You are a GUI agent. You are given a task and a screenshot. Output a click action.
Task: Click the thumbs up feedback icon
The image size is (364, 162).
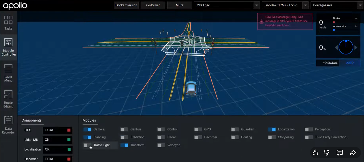pos(315,153)
